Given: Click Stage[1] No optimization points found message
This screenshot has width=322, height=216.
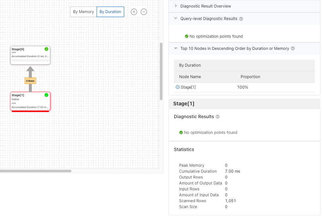Looking at the screenshot, I should [x=211, y=133].
